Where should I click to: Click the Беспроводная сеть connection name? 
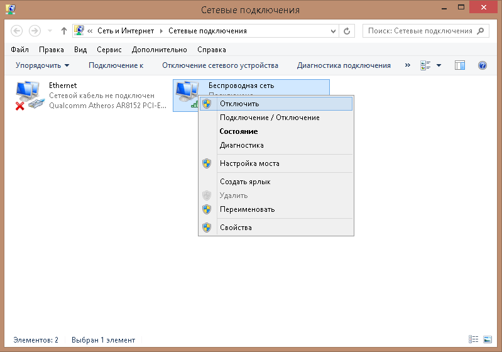click(x=241, y=85)
